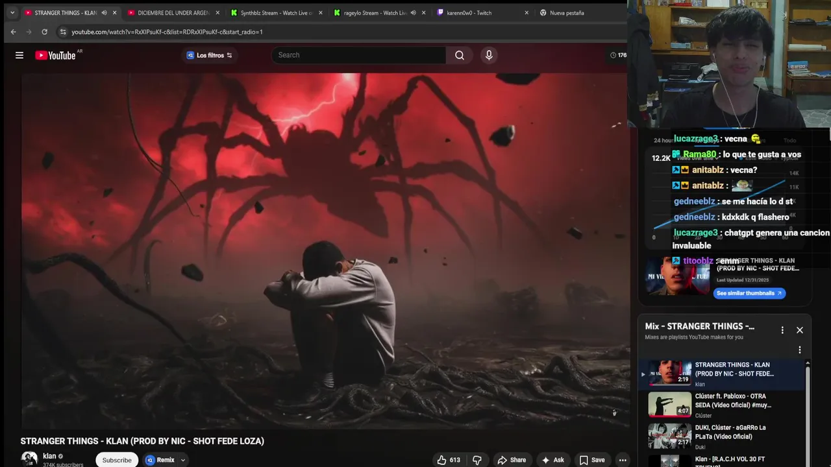Click the current-playing arrow beside STRANGER THINGS
831x467 pixels.
click(643, 374)
